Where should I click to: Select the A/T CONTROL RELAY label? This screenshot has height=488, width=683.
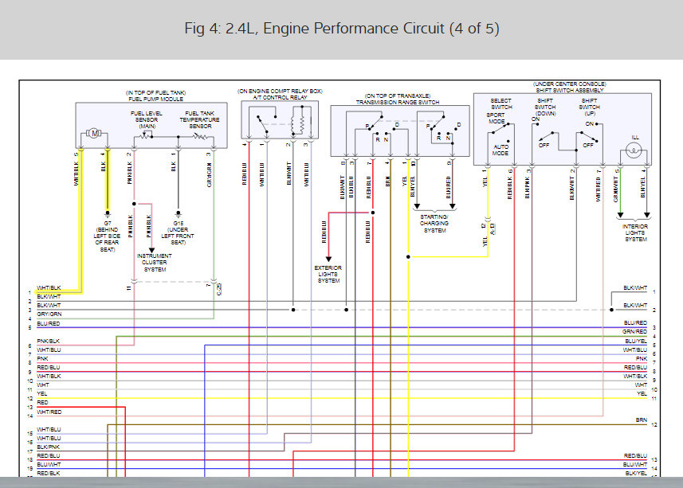point(280,97)
